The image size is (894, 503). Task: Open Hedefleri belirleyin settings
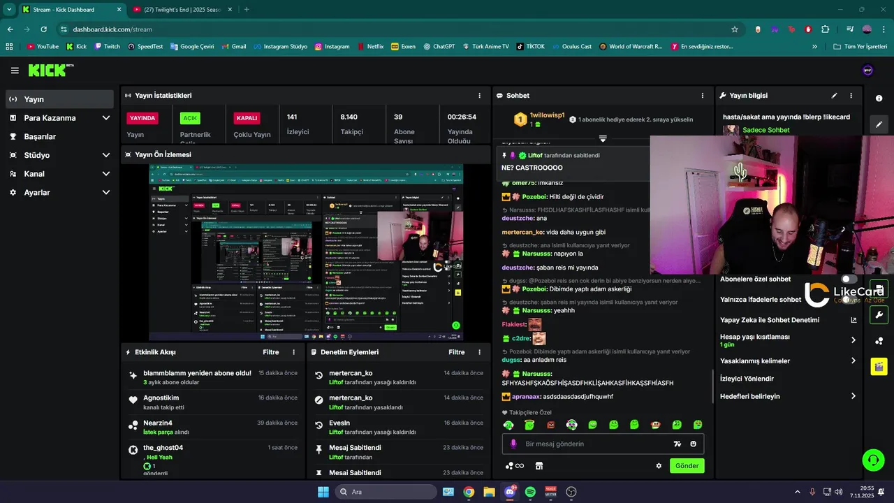click(788, 396)
